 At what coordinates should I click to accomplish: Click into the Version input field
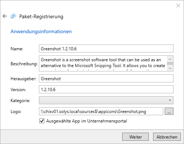click(106, 89)
